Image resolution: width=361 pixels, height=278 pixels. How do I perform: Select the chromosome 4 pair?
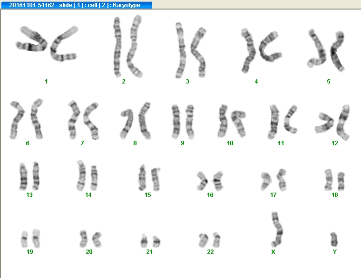coord(261,50)
